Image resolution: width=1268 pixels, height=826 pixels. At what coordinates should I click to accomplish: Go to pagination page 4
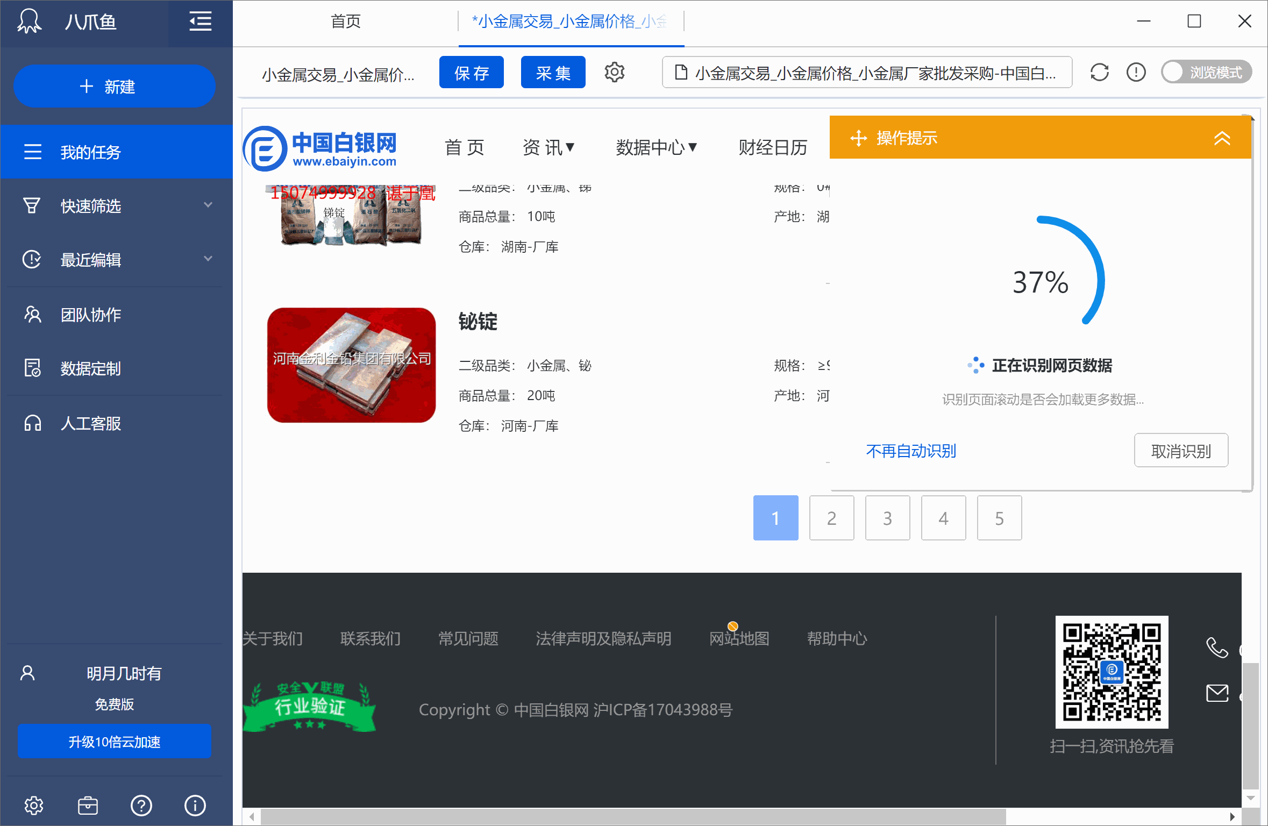943,518
